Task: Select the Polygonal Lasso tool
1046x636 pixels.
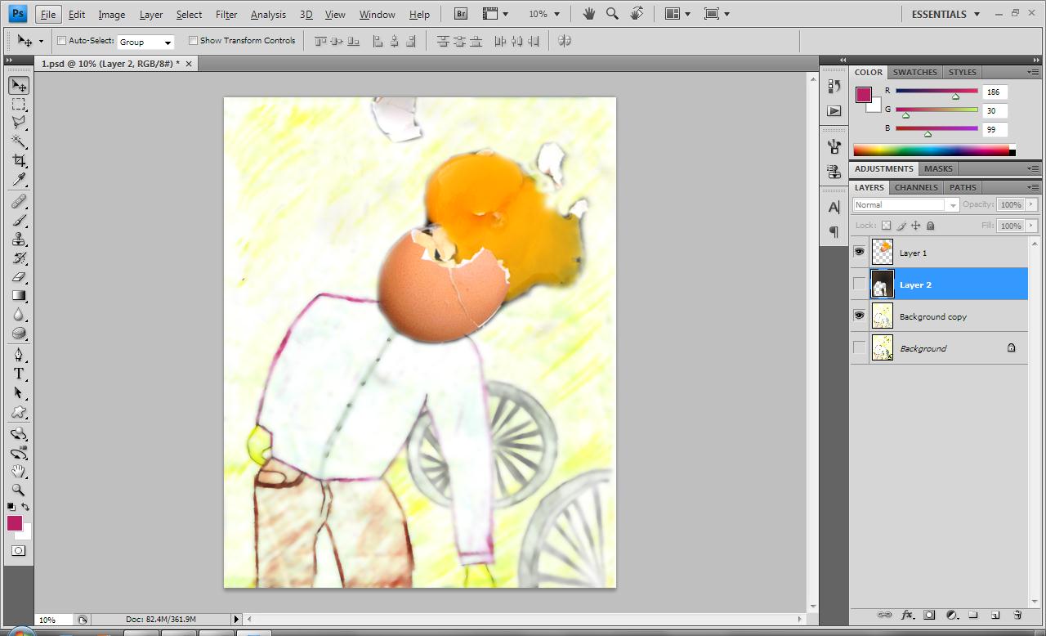Action: [18, 123]
